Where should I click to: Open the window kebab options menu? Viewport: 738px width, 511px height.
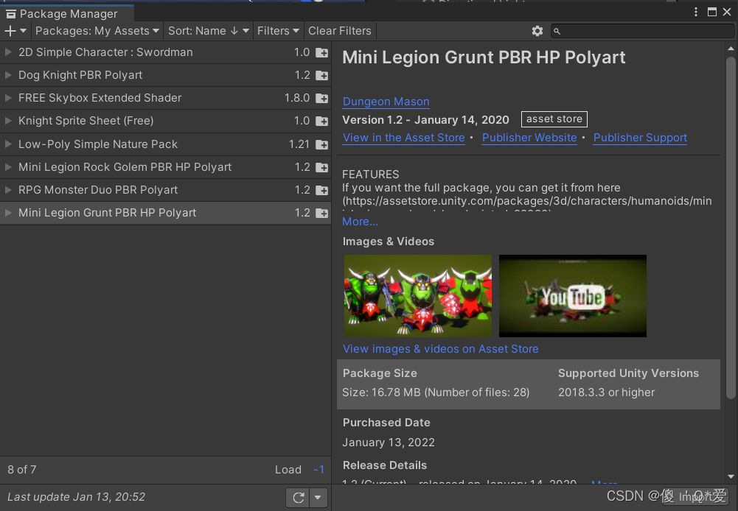click(x=696, y=13)
